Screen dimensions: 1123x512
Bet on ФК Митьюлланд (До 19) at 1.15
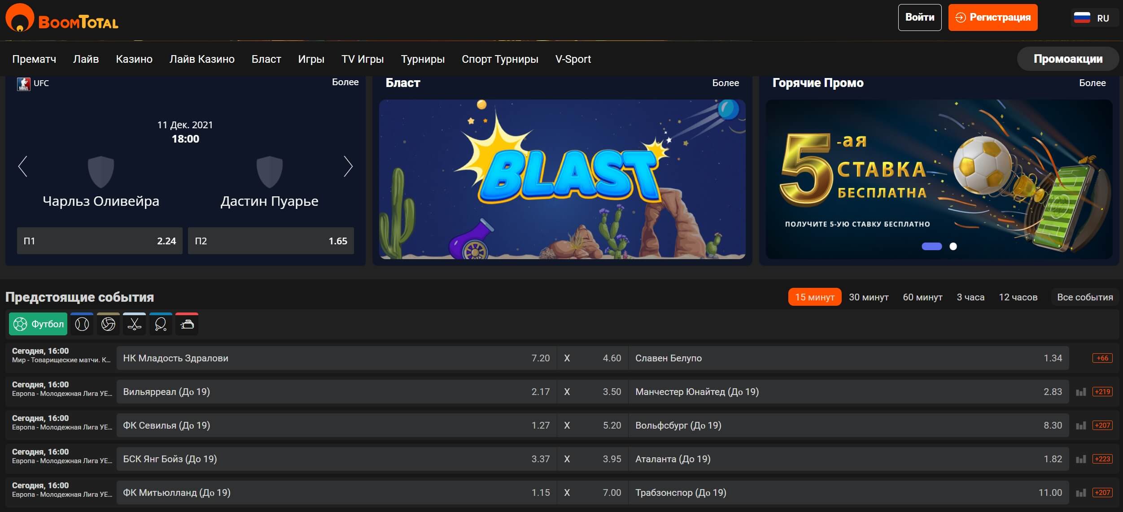point(336,492)
